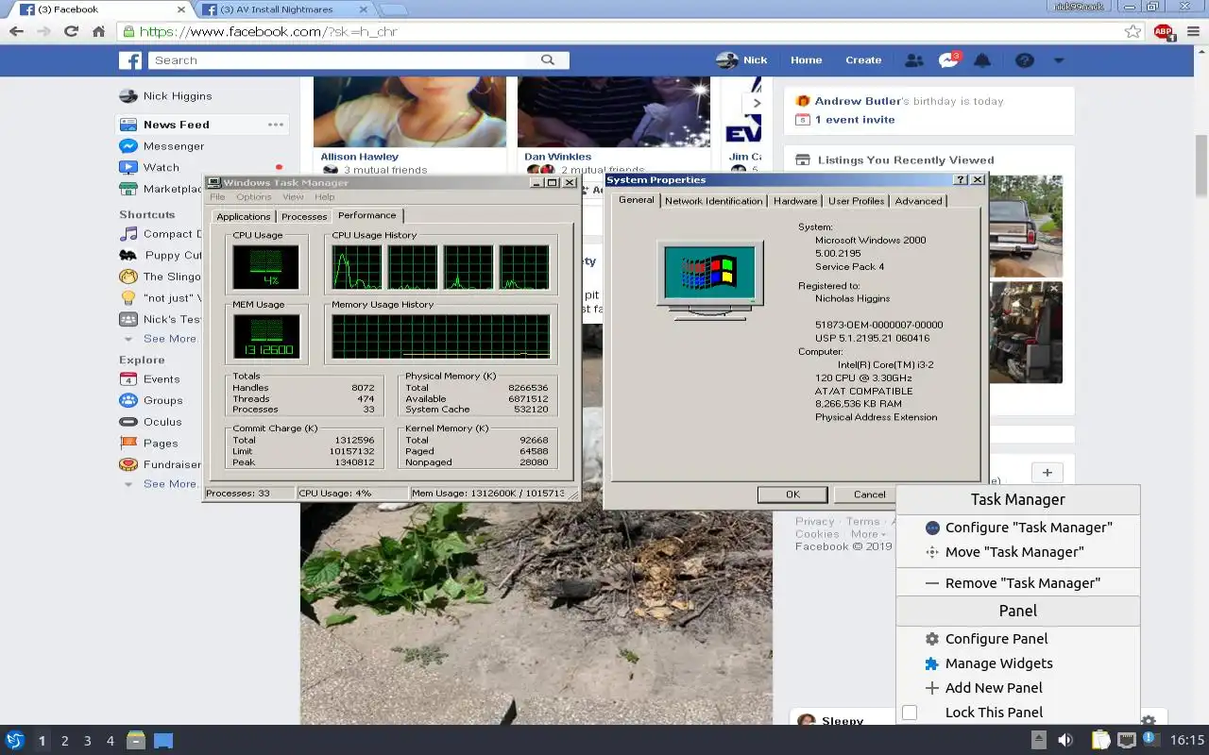This screenshot has height=755, width=1209.
Task: Select User Profiles tab in System Properties
Action: coord(856,201)
